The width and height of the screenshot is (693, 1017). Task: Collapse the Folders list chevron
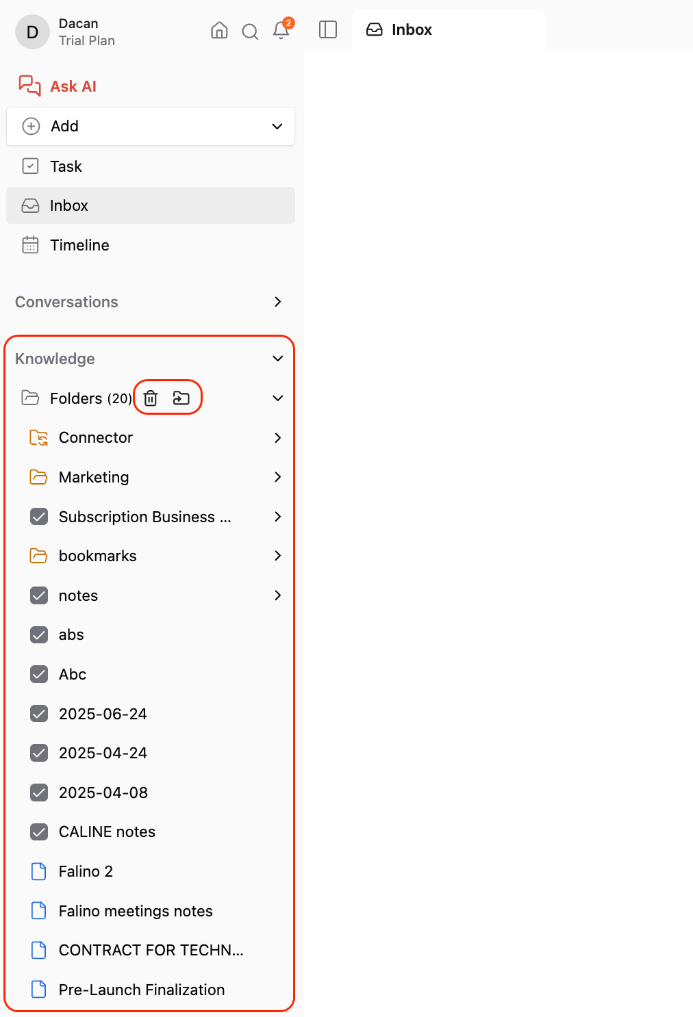277,398
